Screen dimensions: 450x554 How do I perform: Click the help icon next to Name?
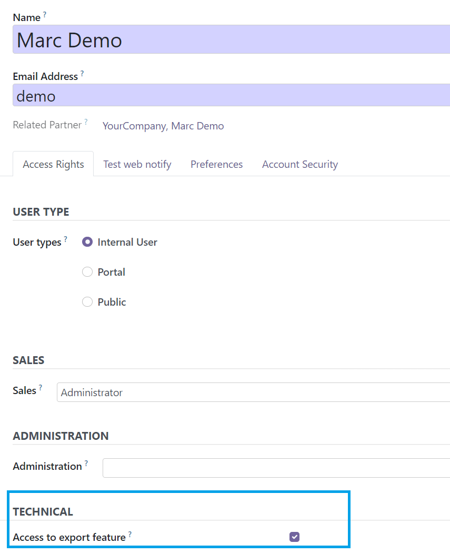pos(45,15)
